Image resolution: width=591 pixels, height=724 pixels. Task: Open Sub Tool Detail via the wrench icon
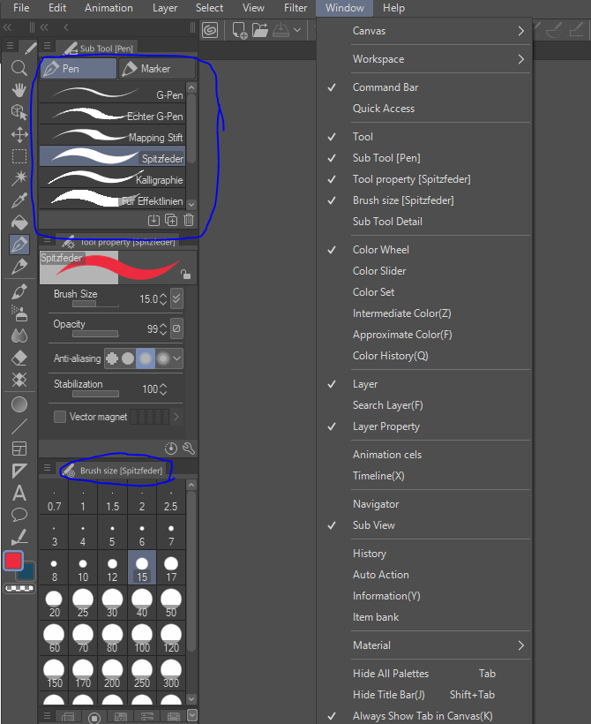tap(189, 448)
